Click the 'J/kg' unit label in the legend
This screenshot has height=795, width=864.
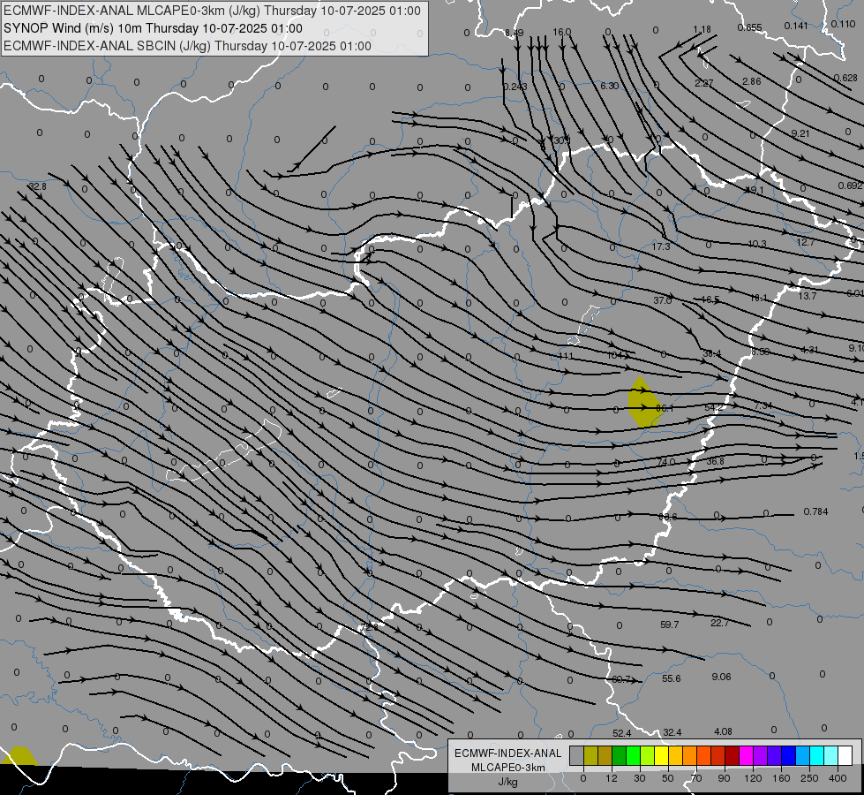click(508, 782)
